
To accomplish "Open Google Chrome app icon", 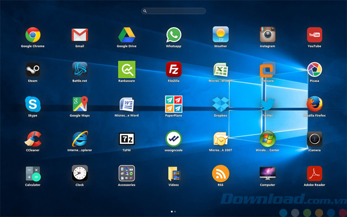I will (33, 35).
